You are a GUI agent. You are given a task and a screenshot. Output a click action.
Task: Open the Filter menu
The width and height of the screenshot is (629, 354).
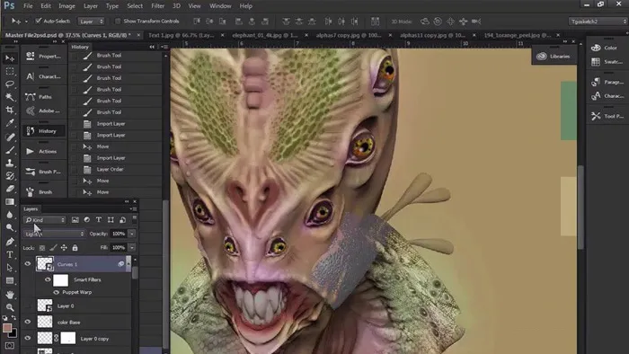coord(157,6)
